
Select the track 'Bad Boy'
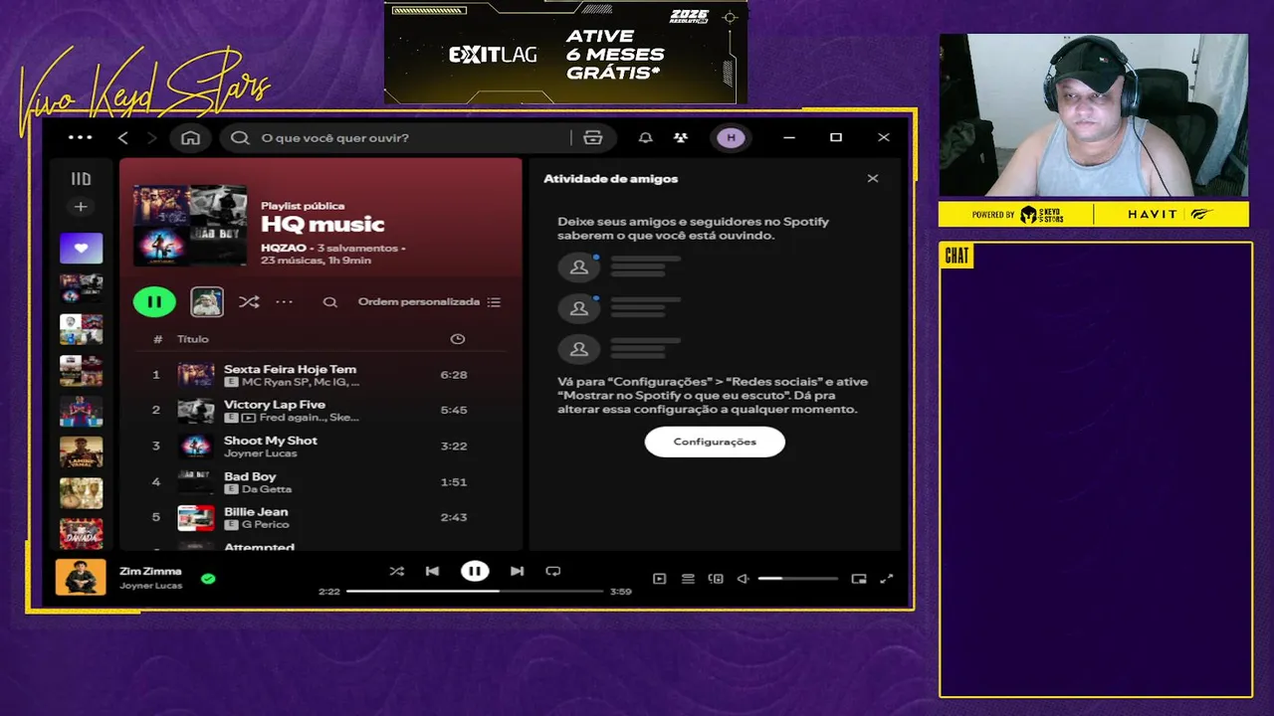[x=320, y=481]
